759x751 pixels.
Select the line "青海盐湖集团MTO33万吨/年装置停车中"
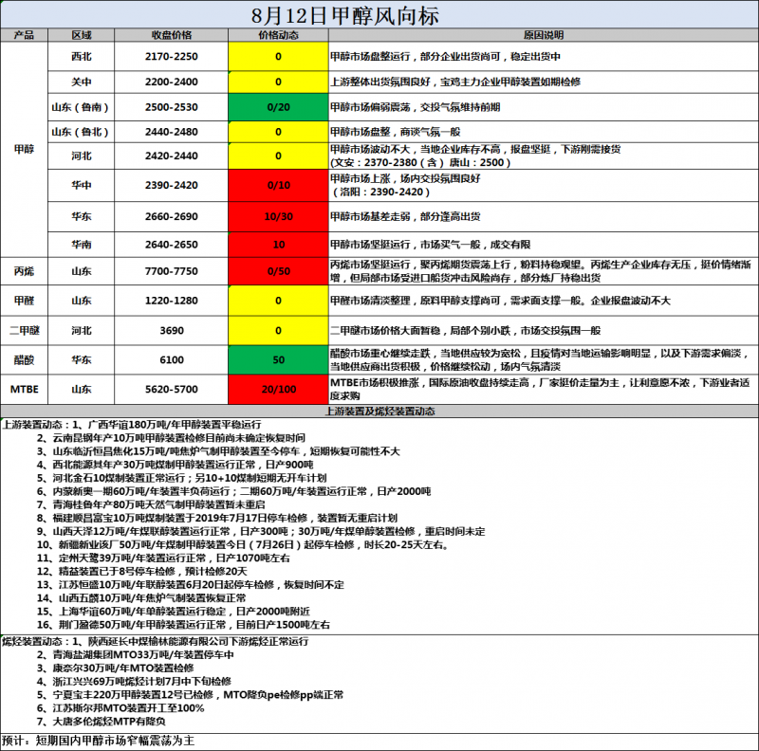[143, 655]
